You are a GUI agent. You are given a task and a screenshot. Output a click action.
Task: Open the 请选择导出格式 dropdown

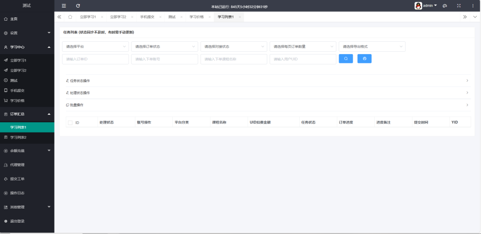[x=372, y=47]
